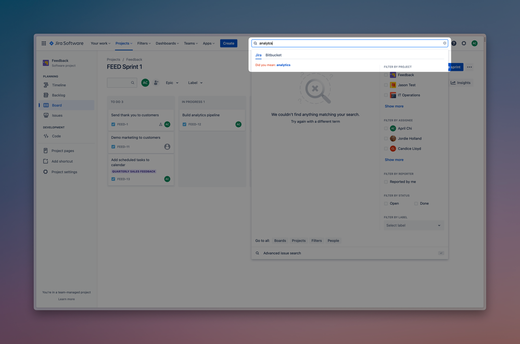The image size is (520, 344).
Task: Check the Open status filter
Action: (x=386, y=203)
